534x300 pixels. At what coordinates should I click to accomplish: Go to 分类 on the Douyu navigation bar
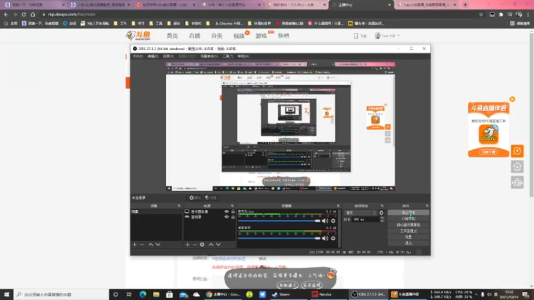point(216,36)
